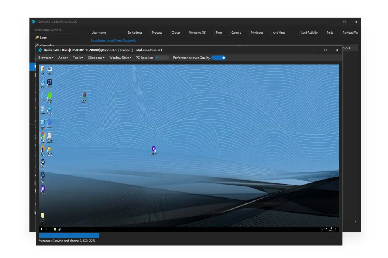Select the WinRAR archive icon on desktop

pos(84,96)
